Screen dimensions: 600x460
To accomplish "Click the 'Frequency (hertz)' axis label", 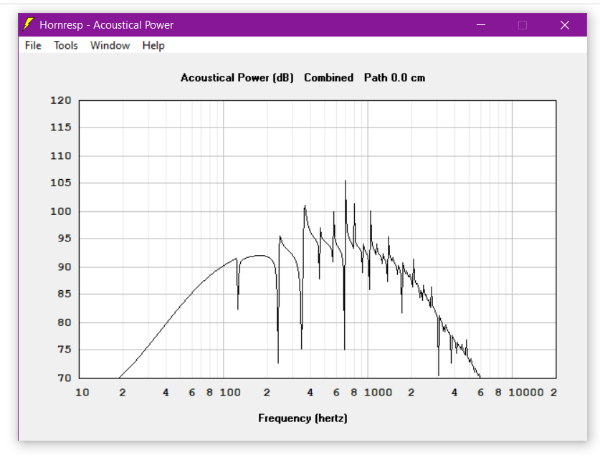I will click(303, 418).
